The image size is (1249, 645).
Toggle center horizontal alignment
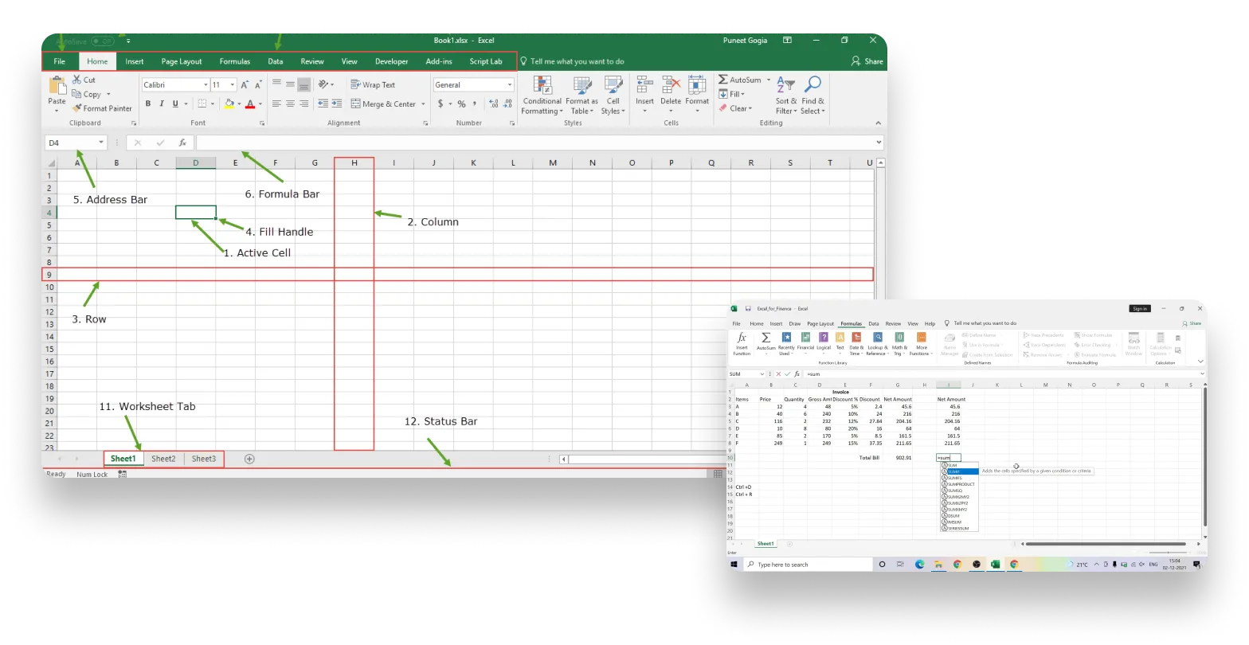pyautogui.click(x=290, y=104)
